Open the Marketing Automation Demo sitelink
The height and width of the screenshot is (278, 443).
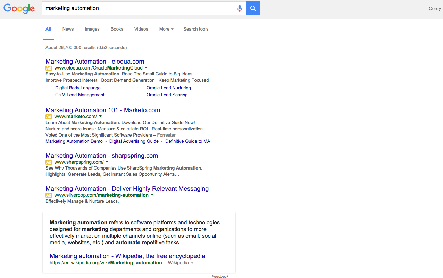pyautogui.click(x=74, y=141)
